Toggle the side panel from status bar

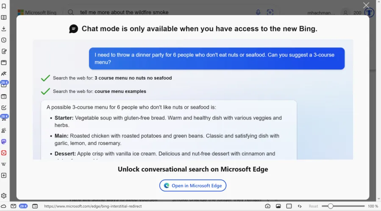(4, 206)
